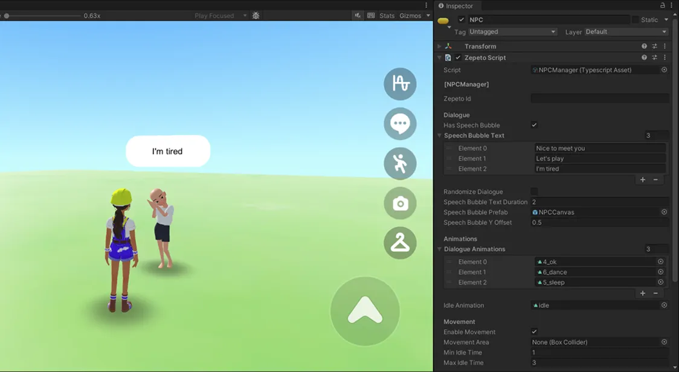
Task: Open Gizmos dropdown arrow
Action: 428,16
